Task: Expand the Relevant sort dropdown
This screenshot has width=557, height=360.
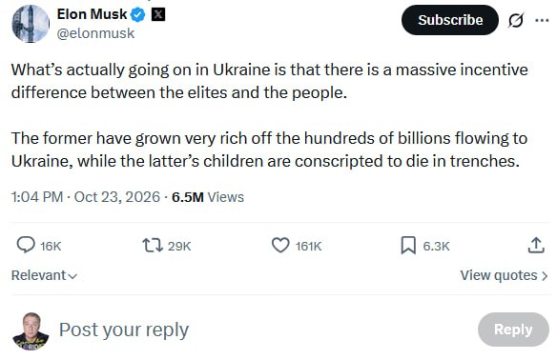Action: pos(44,275)
